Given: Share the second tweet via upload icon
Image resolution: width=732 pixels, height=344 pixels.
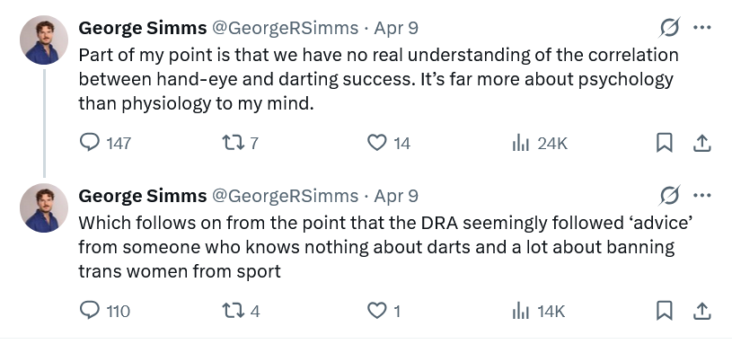Looking at the screenshot, I should (701, 311).
